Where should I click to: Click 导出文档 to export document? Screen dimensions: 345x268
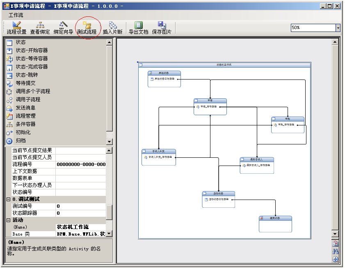[x=139, y=28]
